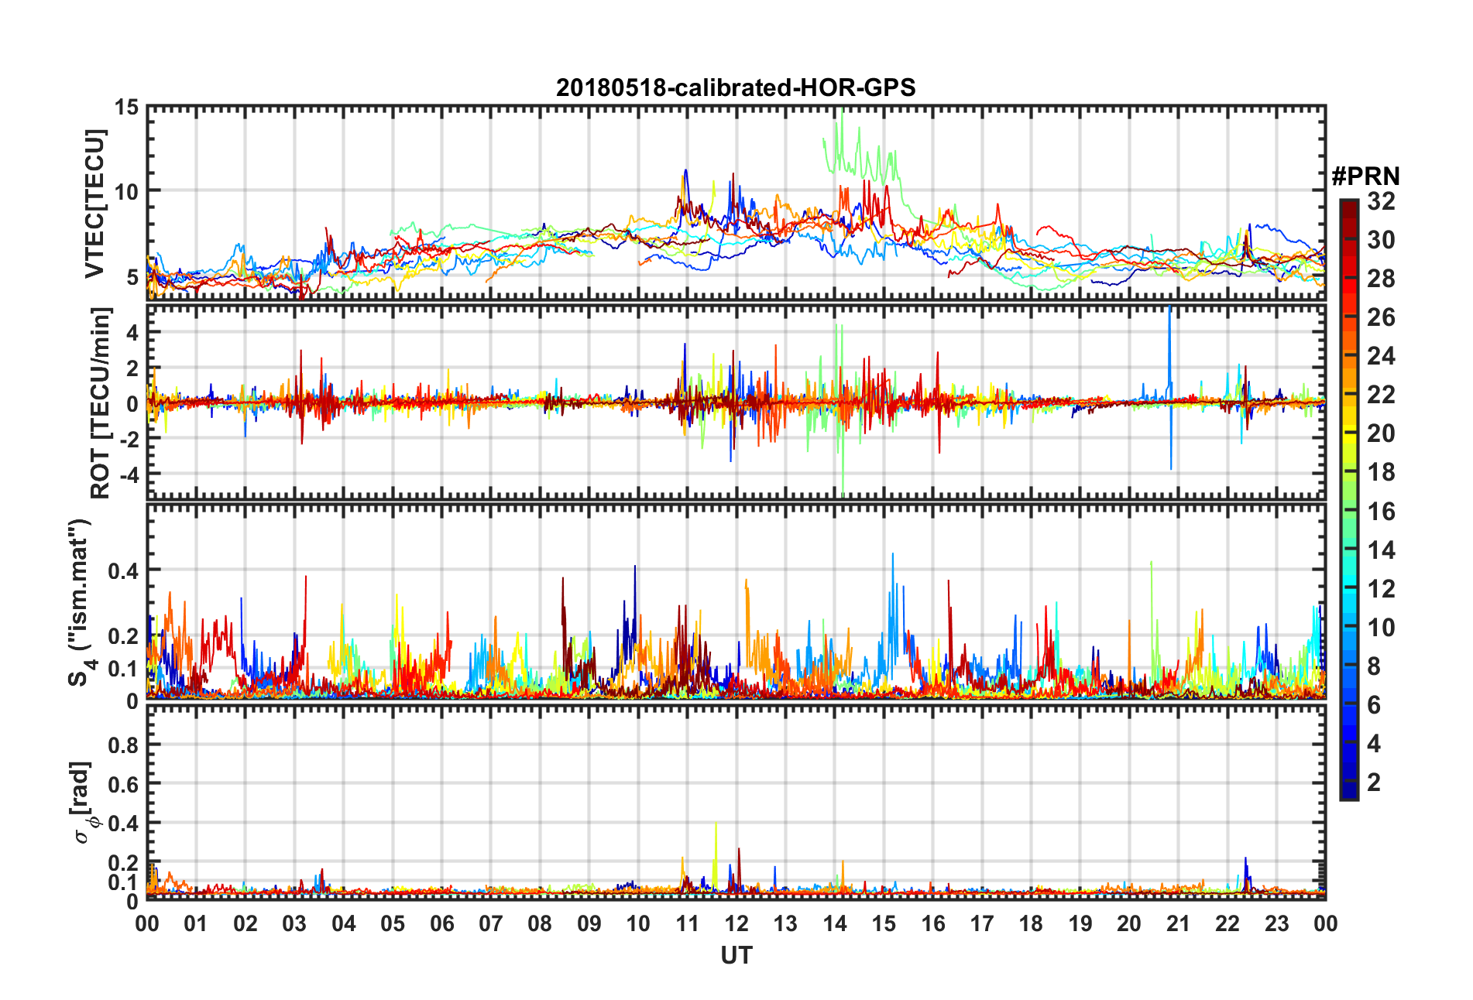Click the VTEC time-series panel
Viewport: 1473px width, 1000px height.
click(x=736, y=203)
